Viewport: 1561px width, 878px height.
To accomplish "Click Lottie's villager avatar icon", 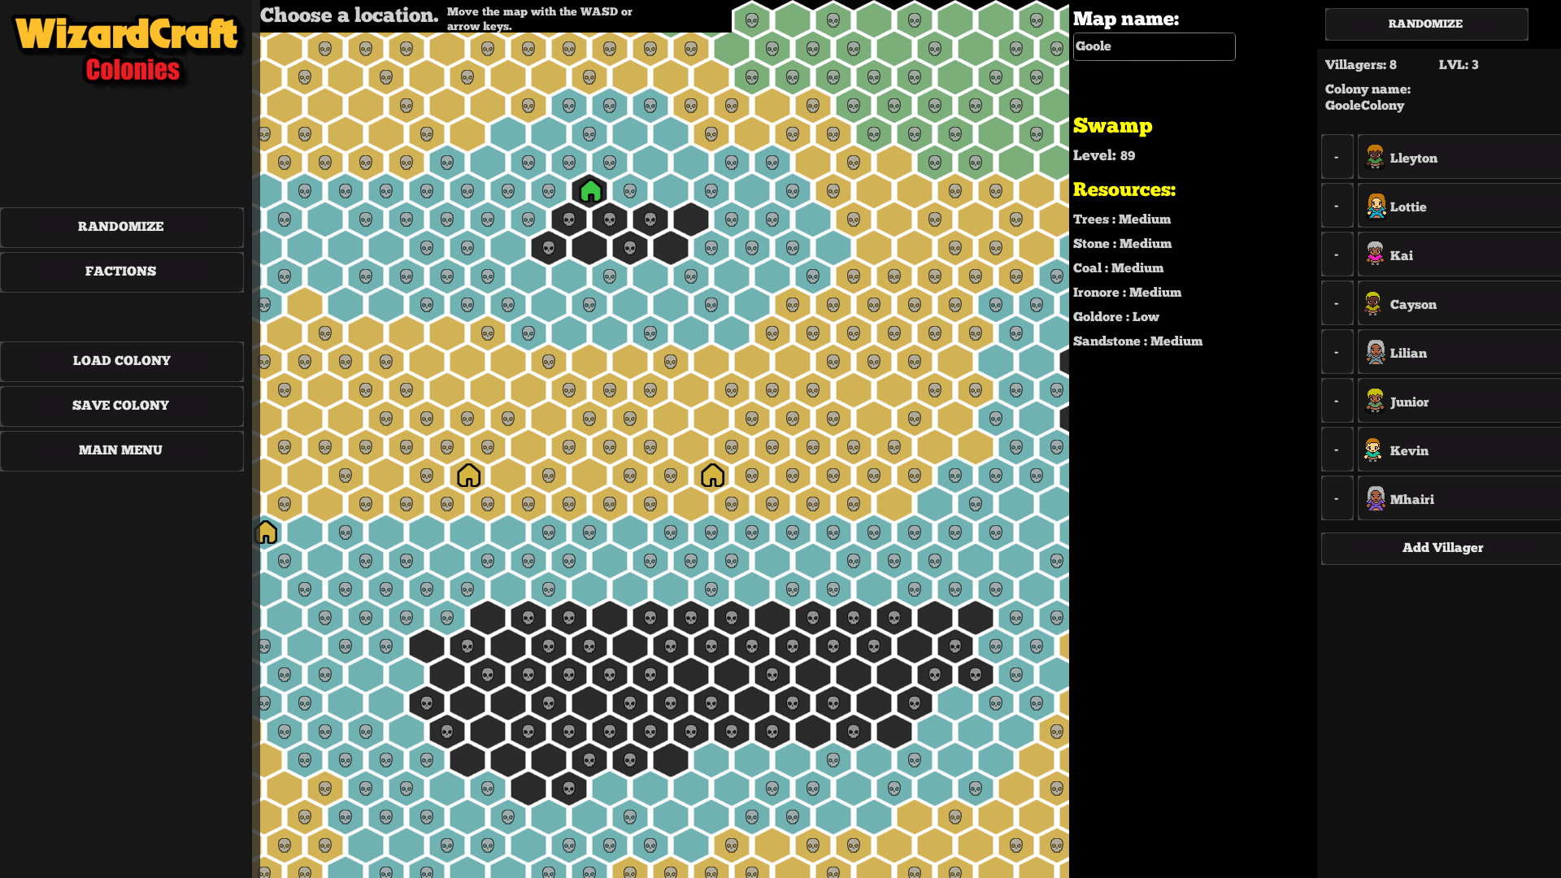I will (1375, 206).
